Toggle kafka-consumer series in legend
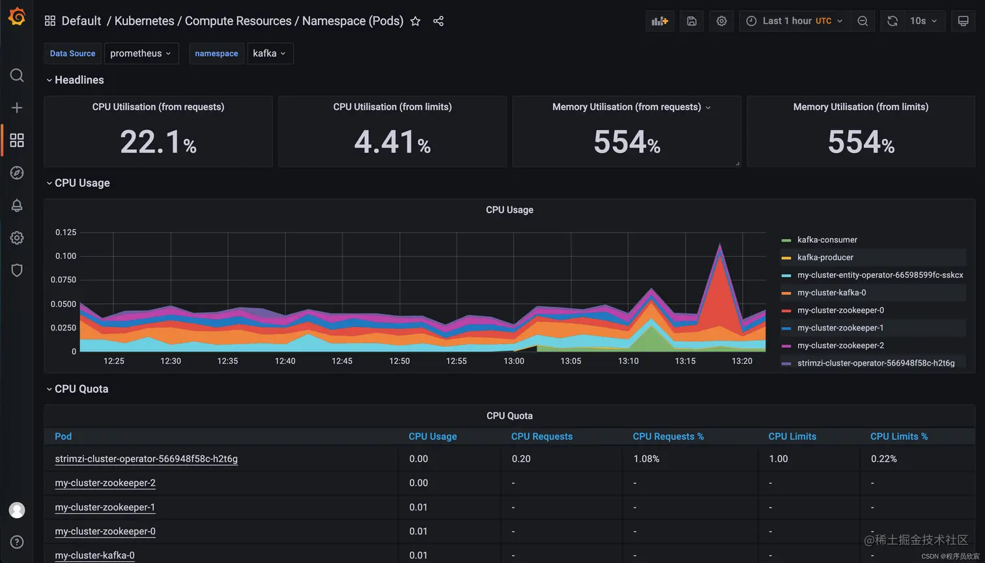This screenshot has height=563, width=985. click(827, 240)
